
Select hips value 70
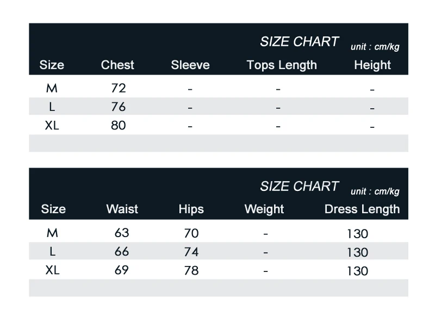coord(191,233)
